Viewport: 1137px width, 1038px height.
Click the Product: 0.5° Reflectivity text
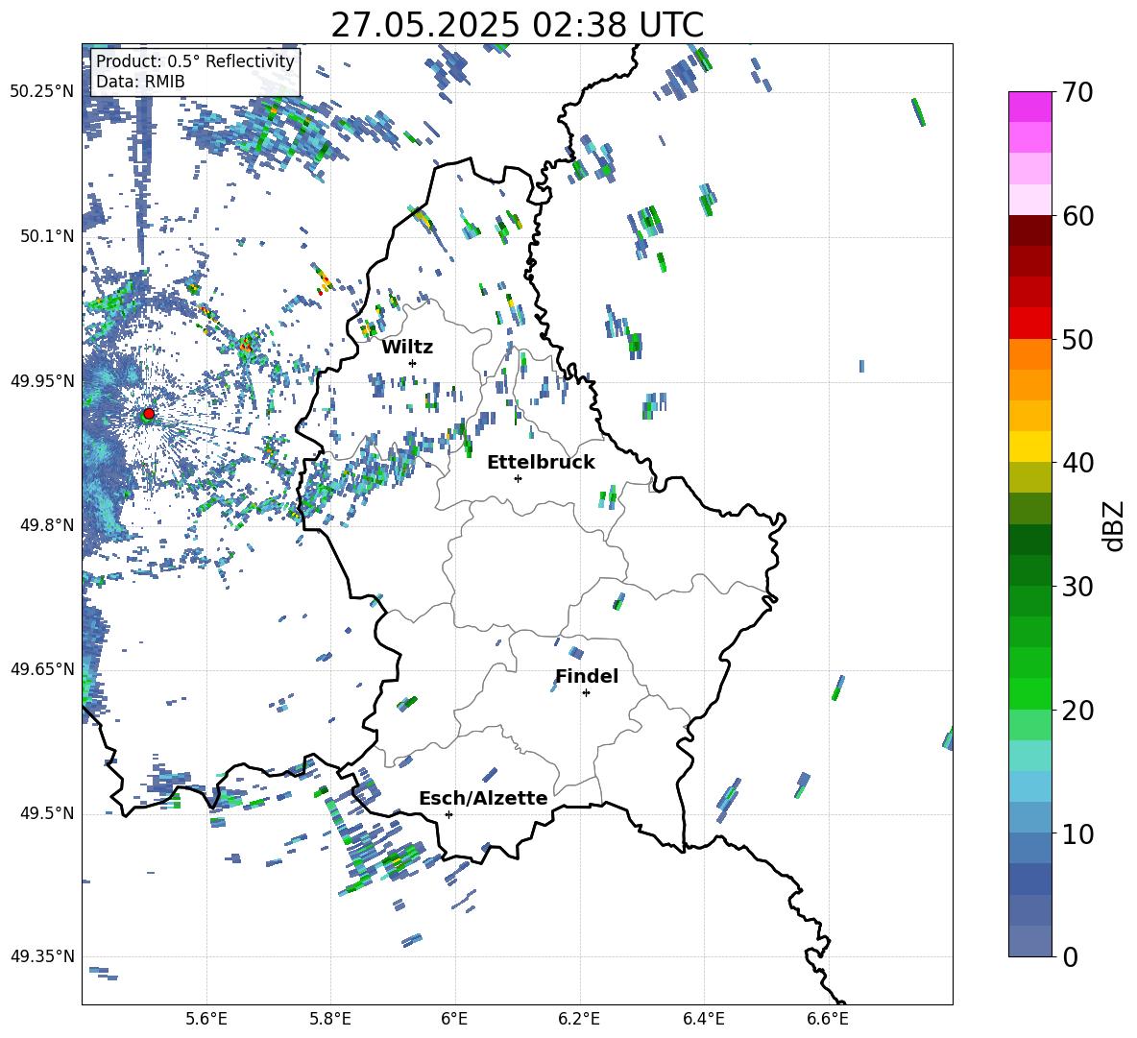coord(195,61)
